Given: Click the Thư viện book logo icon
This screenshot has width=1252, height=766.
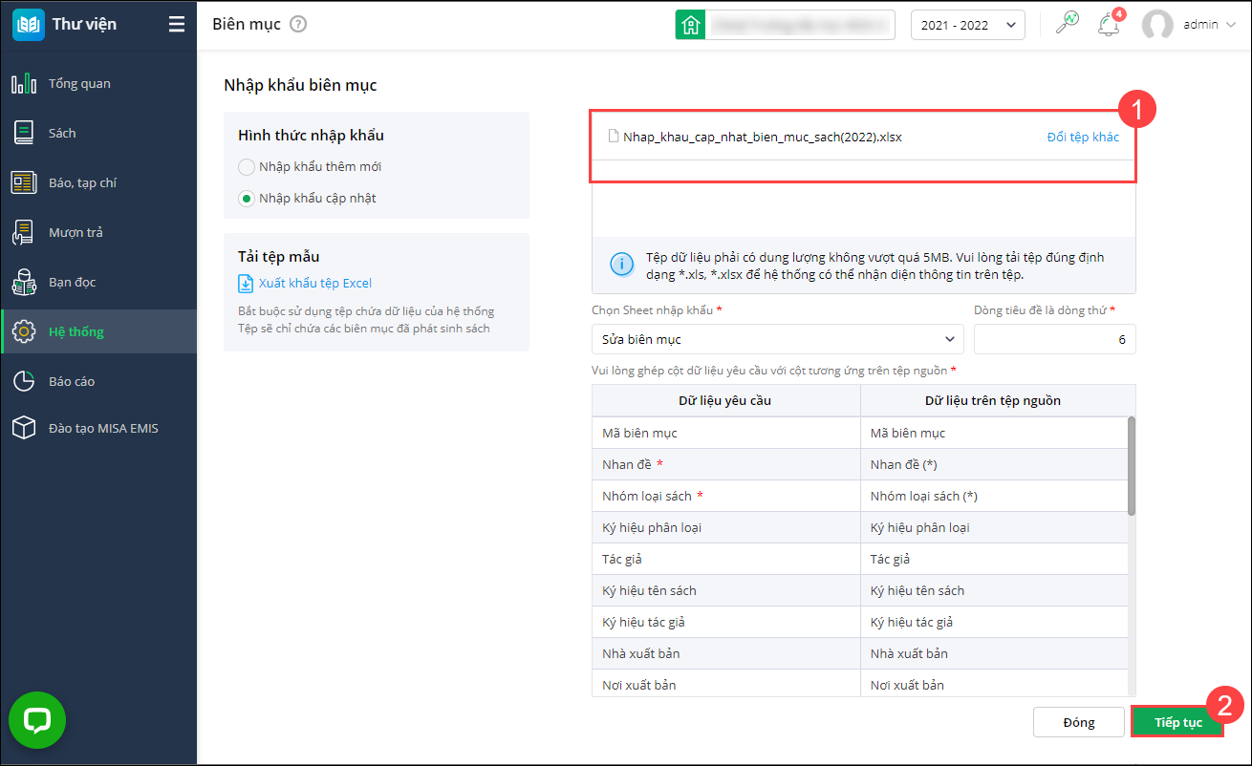Looking at the screenshot, I should point(28,24).
